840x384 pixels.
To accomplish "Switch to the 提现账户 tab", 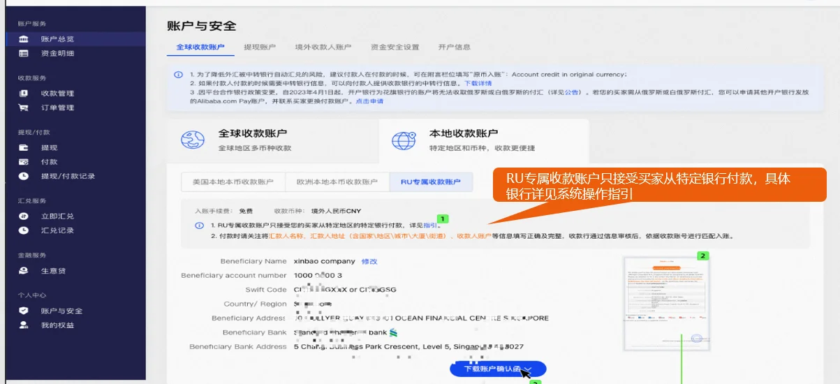I will point(260,47).
